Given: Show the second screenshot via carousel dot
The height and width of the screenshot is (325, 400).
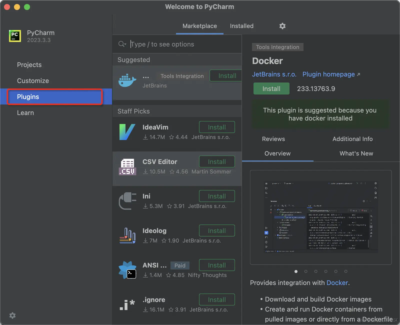Looking at the screenshot, I should pyautogui.click(x=306, y=271).
